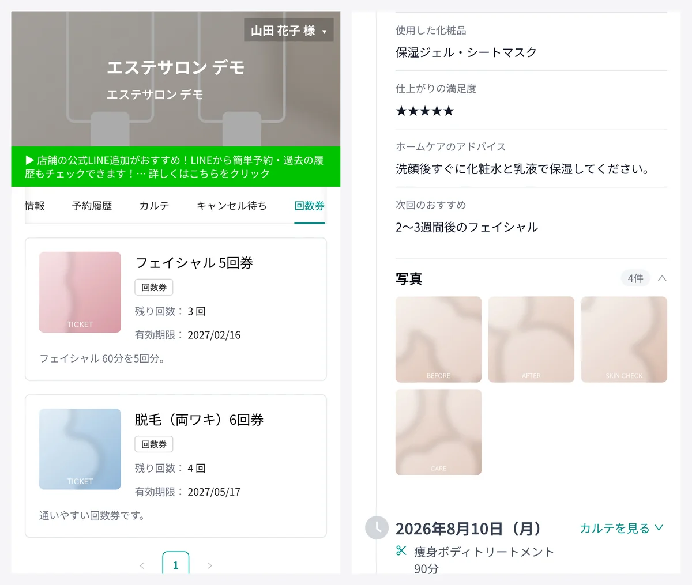Open the SKIN CHECK photo thumbnail
The image size is (692, 585).
624,339
